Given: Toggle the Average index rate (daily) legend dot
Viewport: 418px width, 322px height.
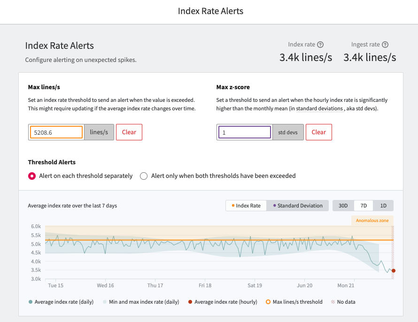Looking at the screenshot, I should pyautogui.click(x=31, y=302).
